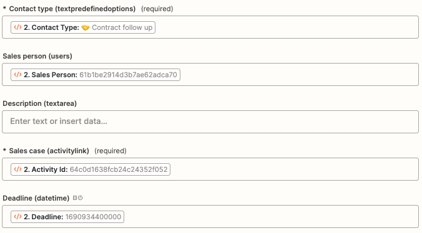
Task: Click the code icon in Sales Person pill
Action: coord(17,74)
